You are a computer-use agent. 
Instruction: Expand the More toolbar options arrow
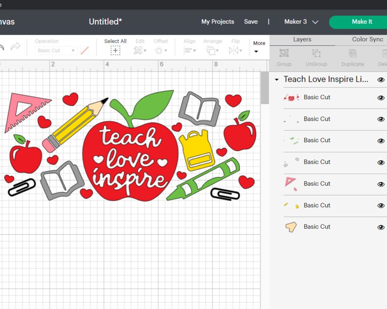pyautogui.click(x=256, y=52)
